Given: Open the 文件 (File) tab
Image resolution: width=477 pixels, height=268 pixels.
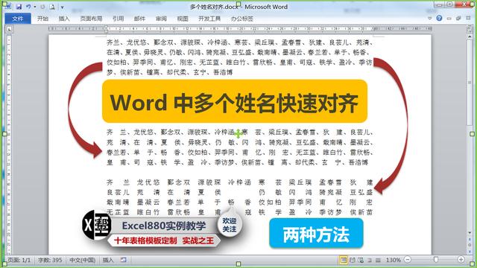Looking at the screenshot, I should (x=18, y=19).
